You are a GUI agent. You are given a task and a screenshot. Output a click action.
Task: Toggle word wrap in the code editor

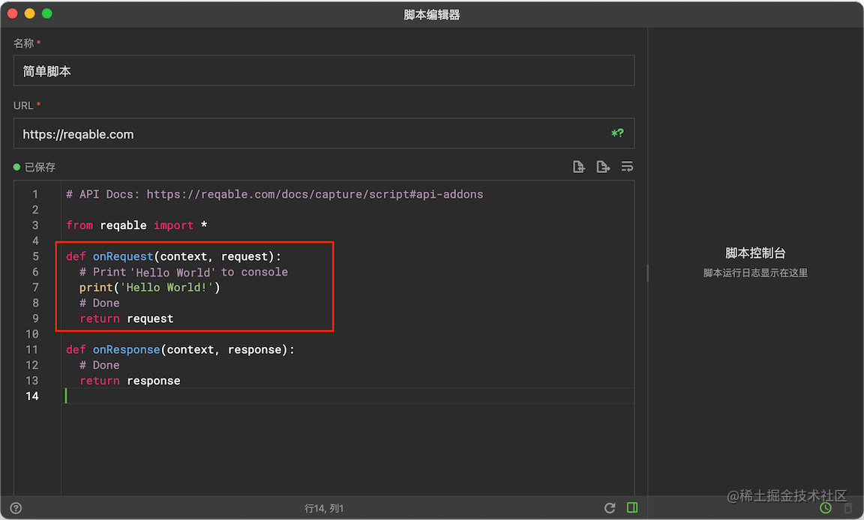[x=627, y=167]
